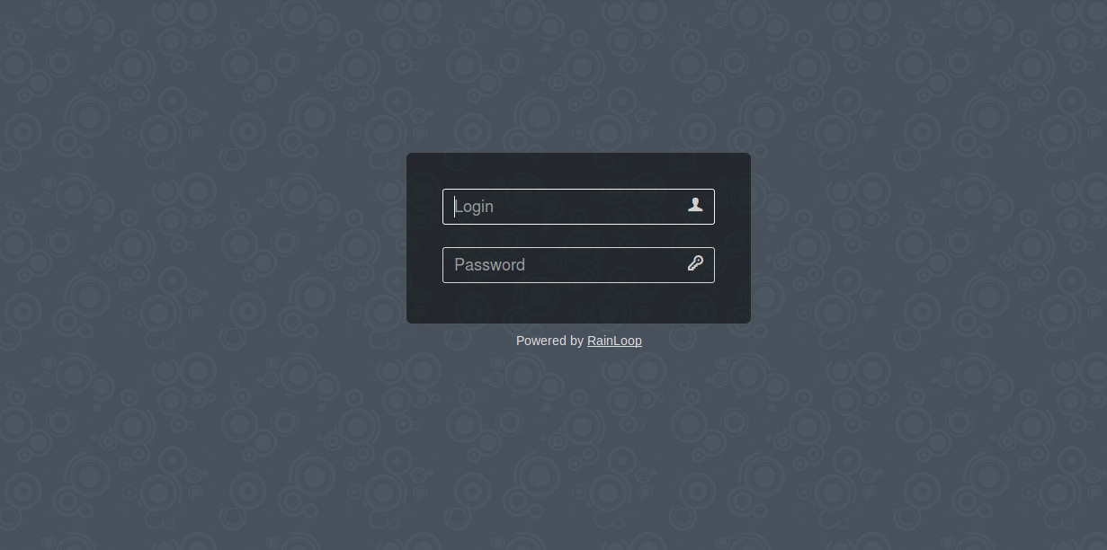This screenshot has height=550, width=1107.
Task: Focus the Password text field
Action: coord(578,265)
